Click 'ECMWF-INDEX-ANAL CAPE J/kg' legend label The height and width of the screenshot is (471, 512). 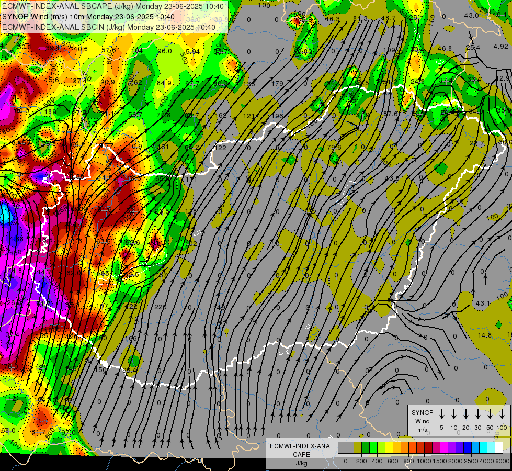click(x=301, y=454)
